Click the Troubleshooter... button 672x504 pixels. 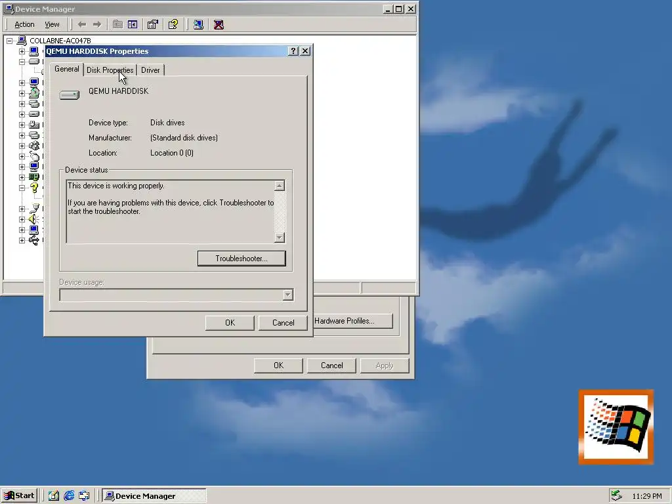(x=241, y=259)
